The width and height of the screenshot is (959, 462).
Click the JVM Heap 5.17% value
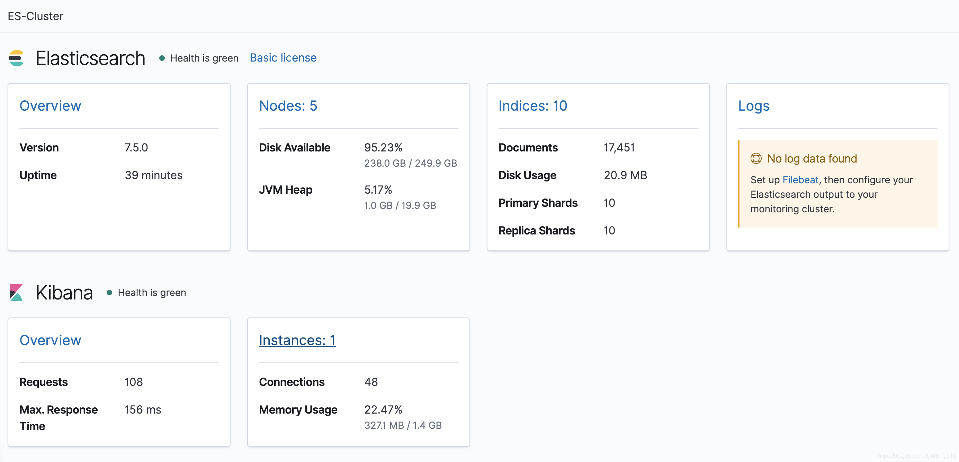coord(378,190)
